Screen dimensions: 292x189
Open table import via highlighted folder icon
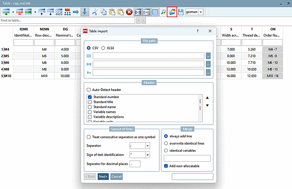tap(172, 12)
